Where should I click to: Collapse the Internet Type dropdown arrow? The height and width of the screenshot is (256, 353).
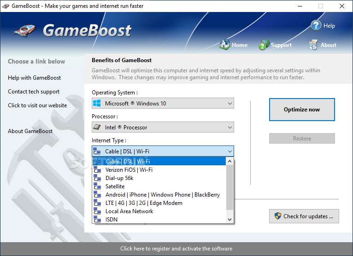(x=229, y=151)
